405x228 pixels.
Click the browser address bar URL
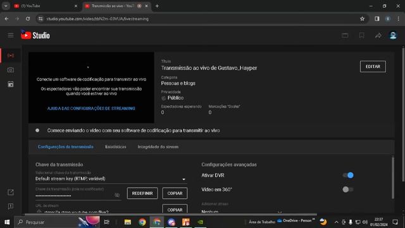[x=97, y=19]
